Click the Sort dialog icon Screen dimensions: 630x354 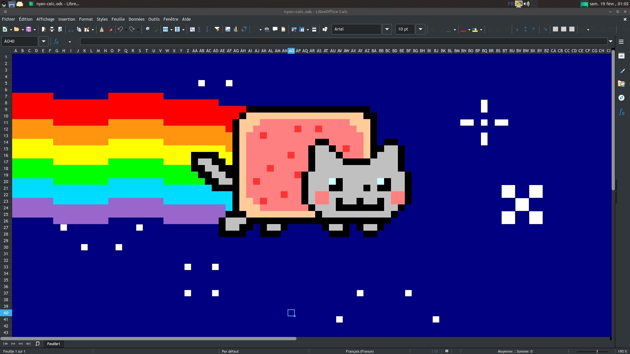click(x=192, y=30)
